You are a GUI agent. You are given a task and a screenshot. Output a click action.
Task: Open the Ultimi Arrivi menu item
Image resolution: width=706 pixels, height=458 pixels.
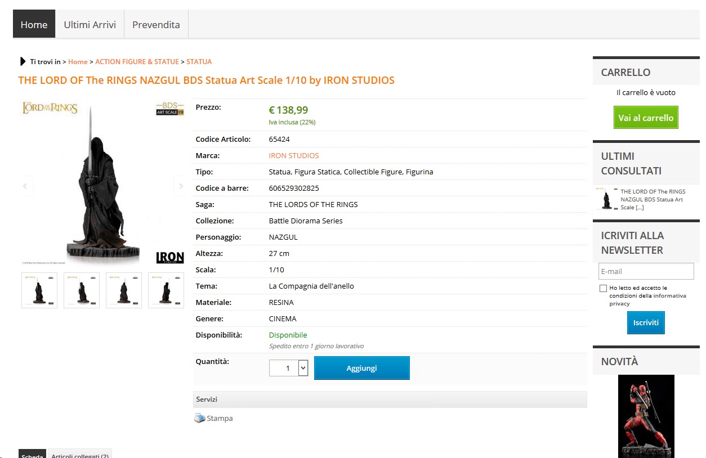point(90,25)
